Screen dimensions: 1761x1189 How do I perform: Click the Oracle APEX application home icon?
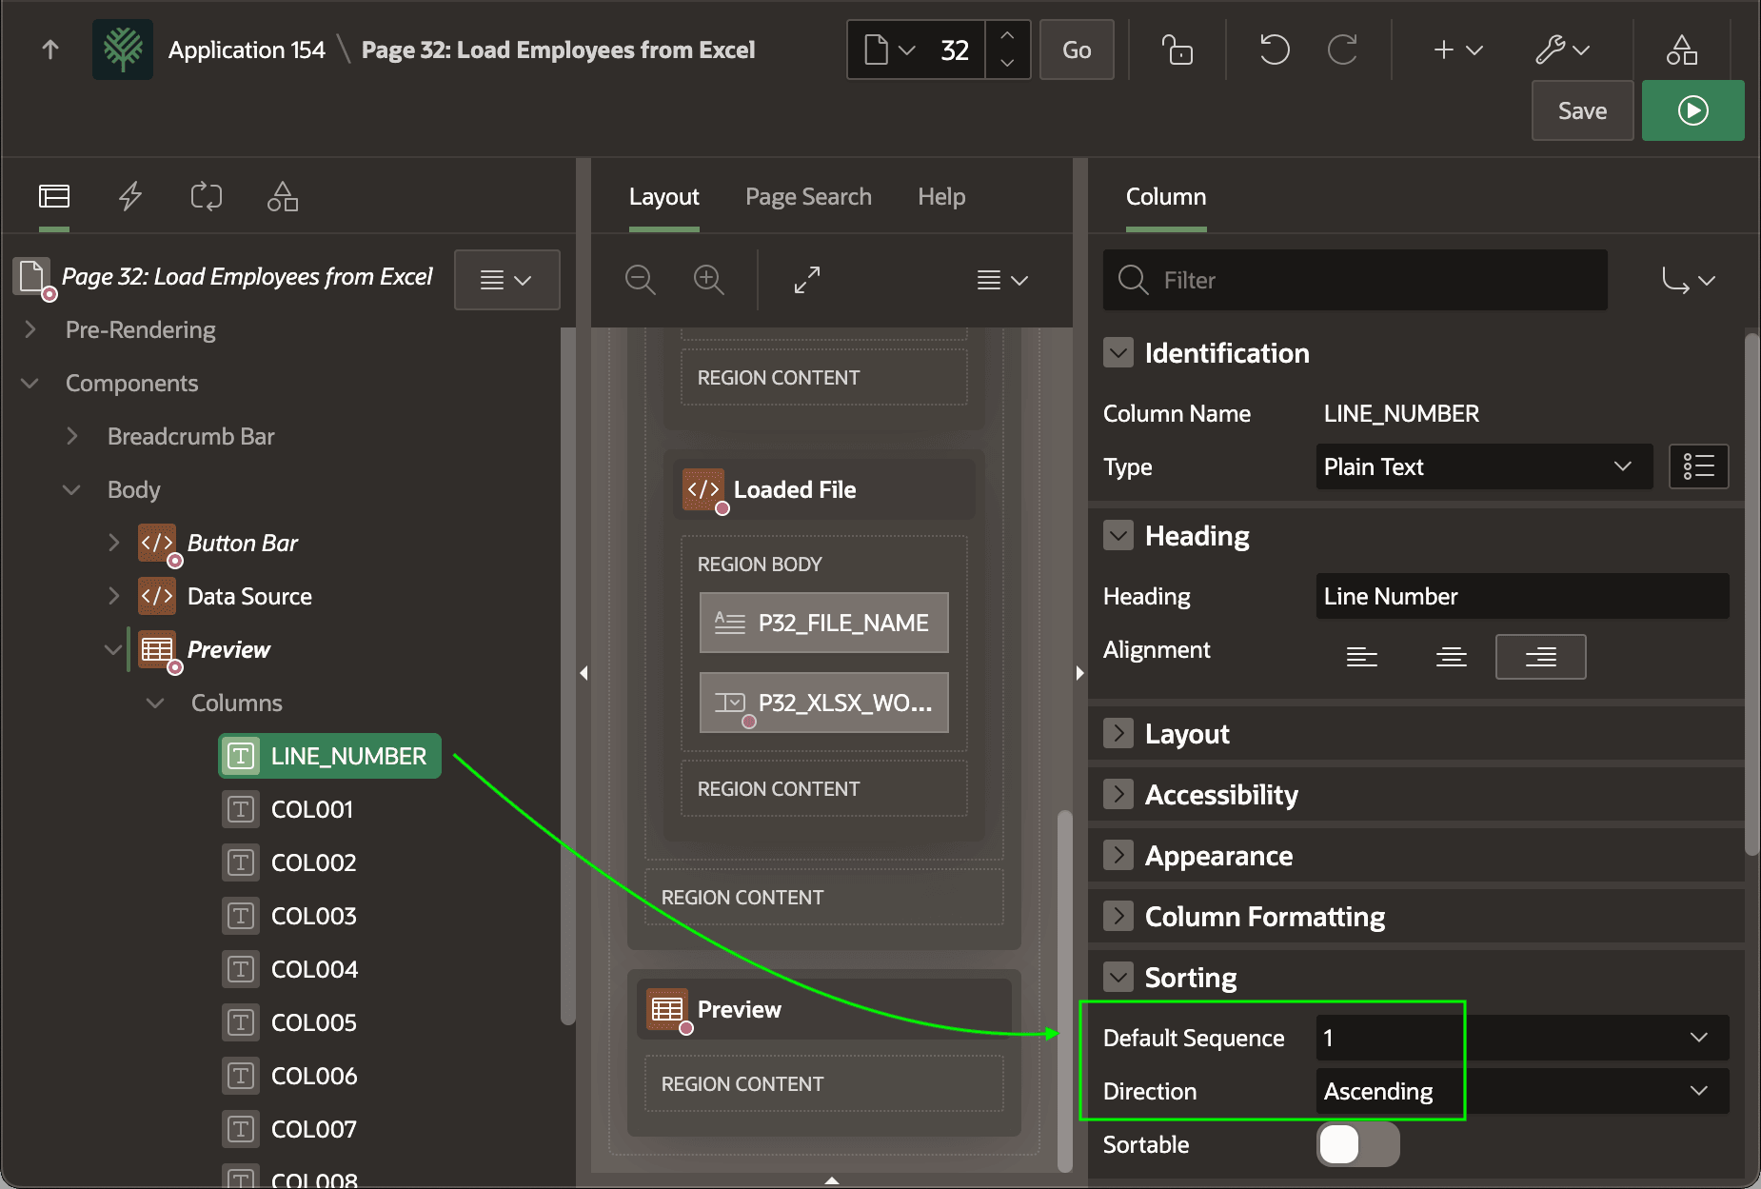[x=123, y=50]
